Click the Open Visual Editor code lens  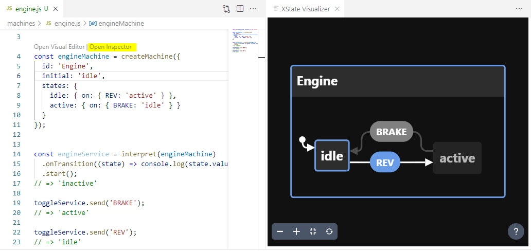(59, 47)
